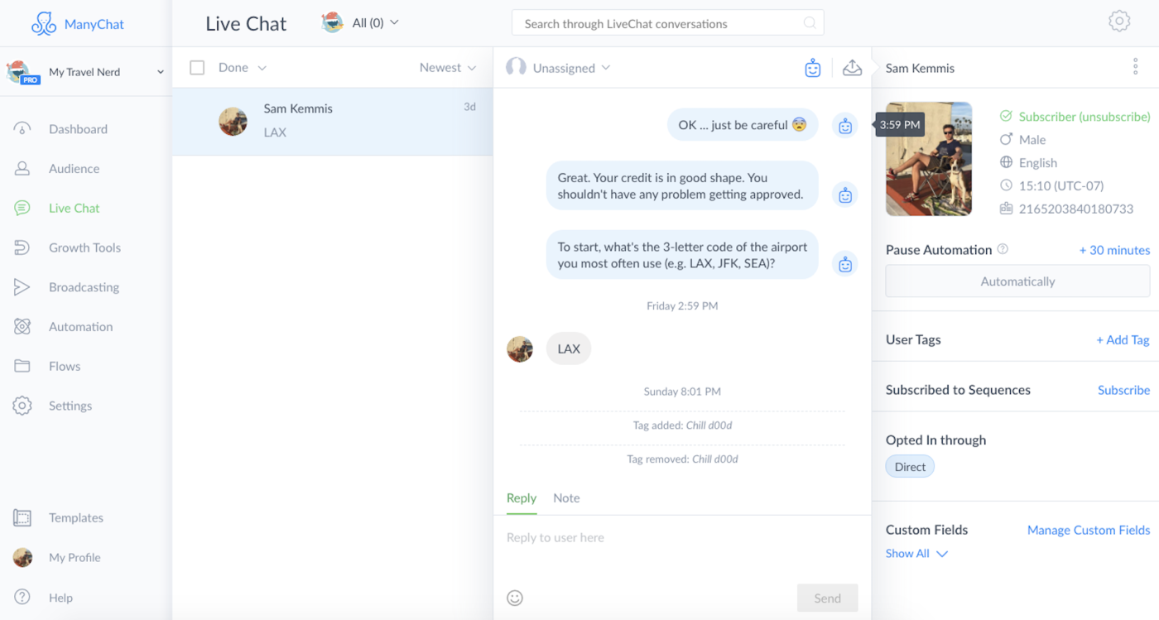Open Flows page
The width and height of the screenshot is (1159, 620).
[x=65, y=367]
